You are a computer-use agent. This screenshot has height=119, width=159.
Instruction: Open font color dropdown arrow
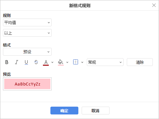coord(52,62)
